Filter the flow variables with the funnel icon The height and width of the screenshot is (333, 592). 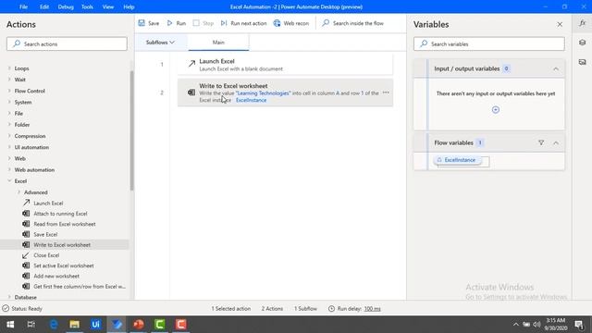tap(541, 142)
